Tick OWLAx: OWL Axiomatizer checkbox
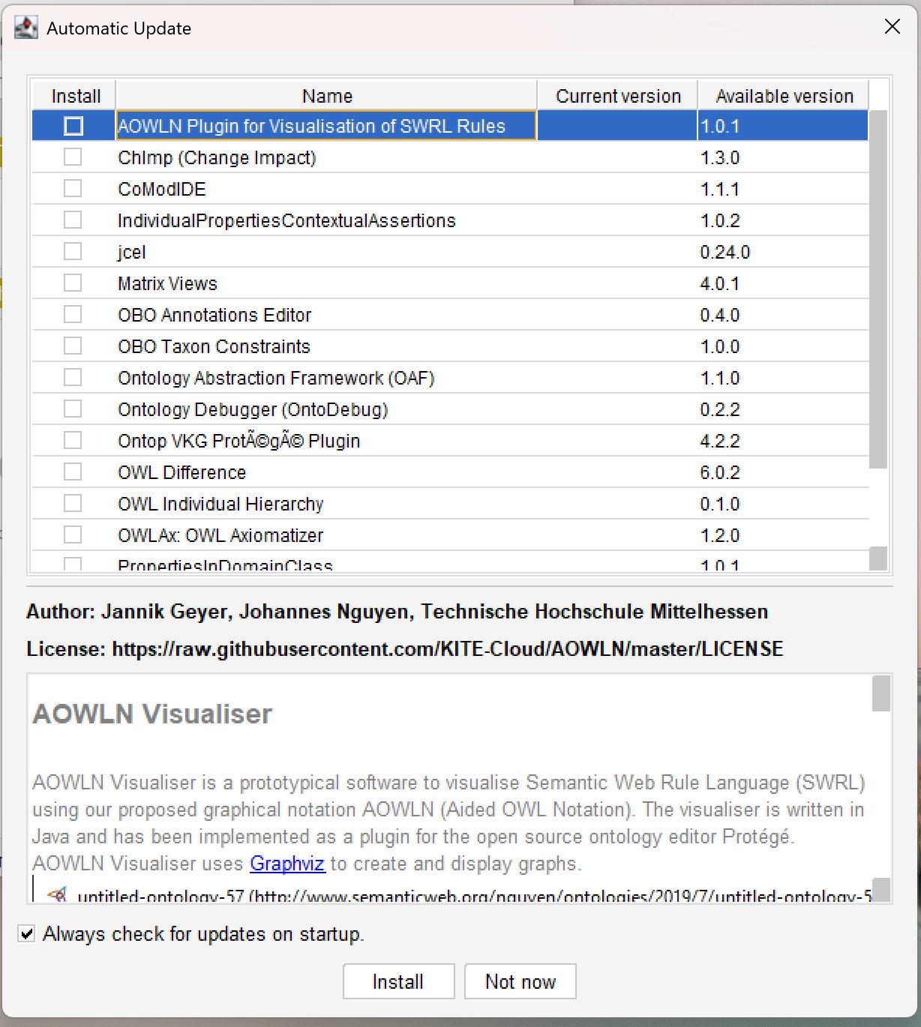 [x=73, y=535]
